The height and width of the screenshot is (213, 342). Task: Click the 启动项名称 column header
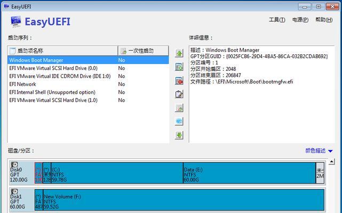tap(62, 51)
